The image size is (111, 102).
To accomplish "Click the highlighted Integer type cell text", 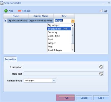I will 59,20.
